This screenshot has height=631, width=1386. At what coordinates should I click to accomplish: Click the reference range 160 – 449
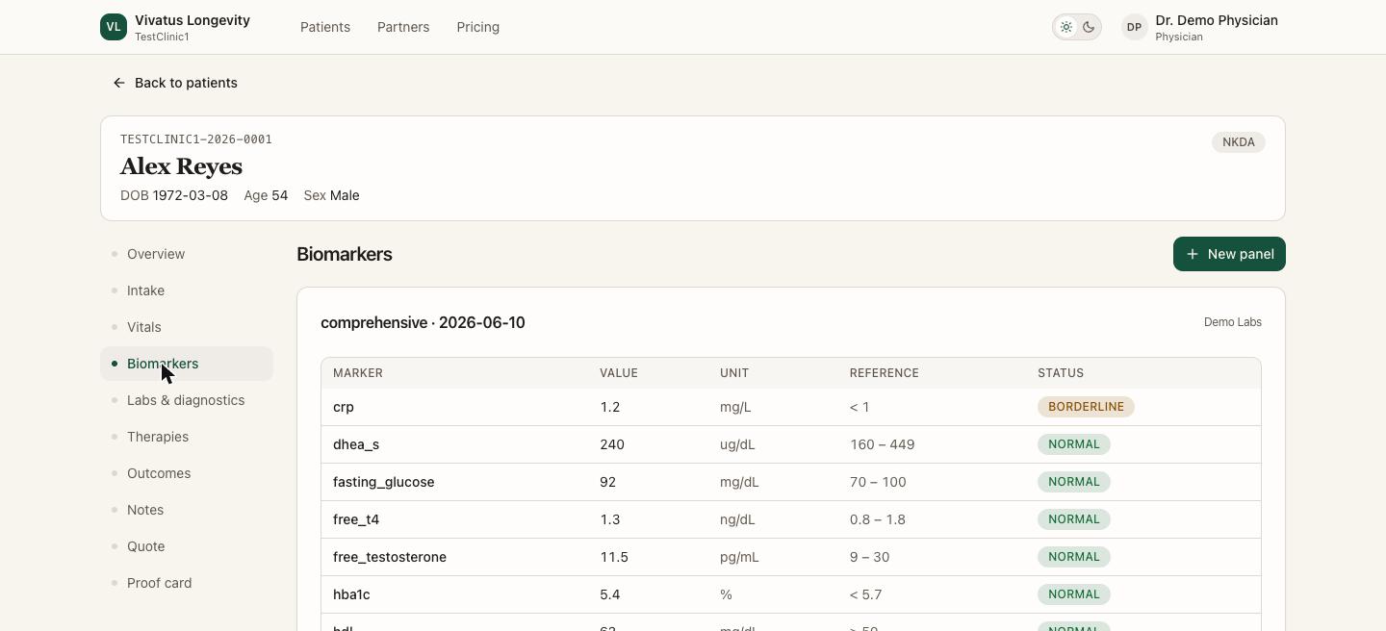click(882, 444)
